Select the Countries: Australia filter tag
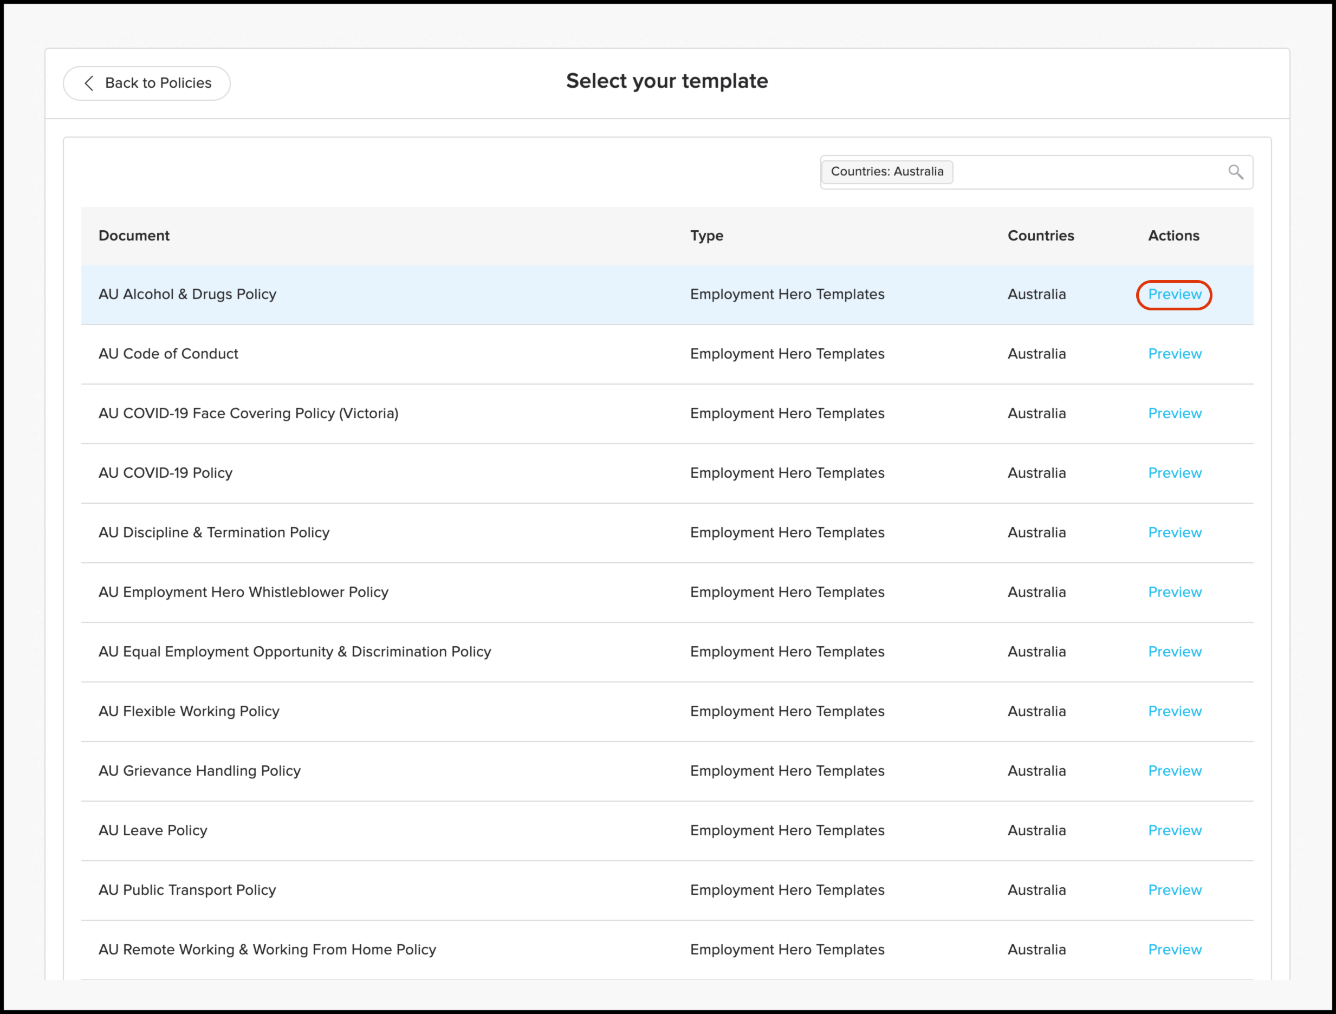This screenshot has width=1336, height=1014. click(x=887, y=172)
